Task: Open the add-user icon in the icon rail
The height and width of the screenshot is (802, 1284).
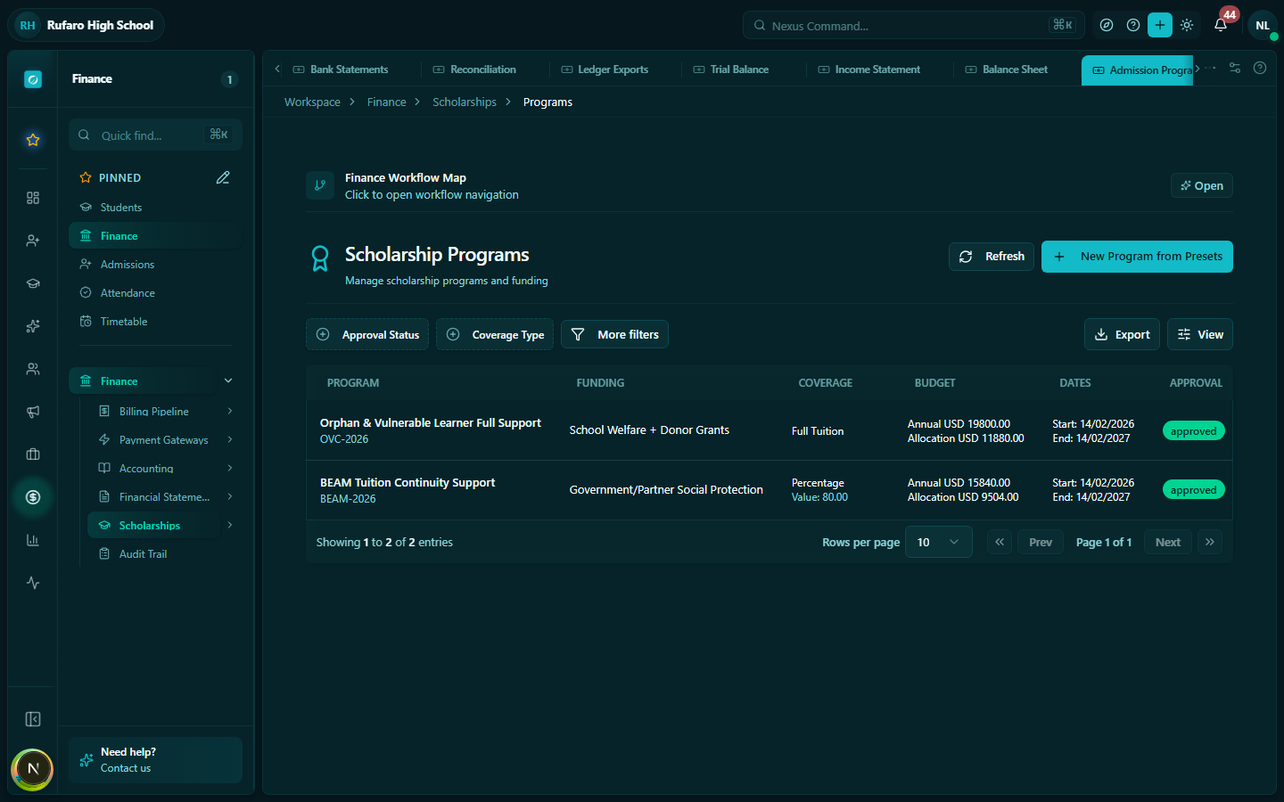Action: pyautogui.click(x=33, y=241)
